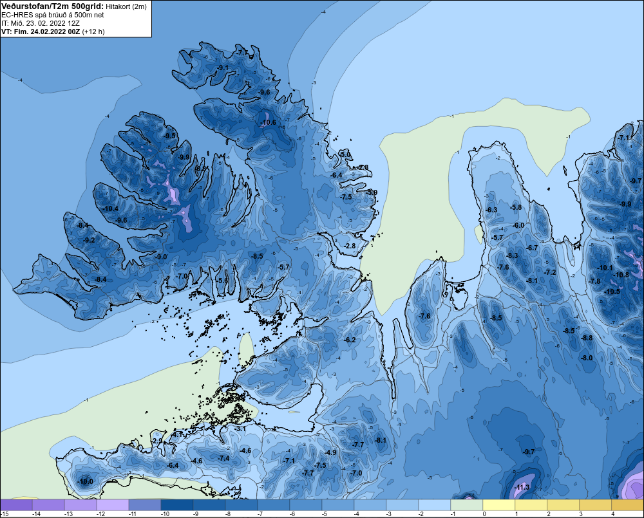Click the '-6.0' temperature label
644x518 pixels.
[518, 225]
